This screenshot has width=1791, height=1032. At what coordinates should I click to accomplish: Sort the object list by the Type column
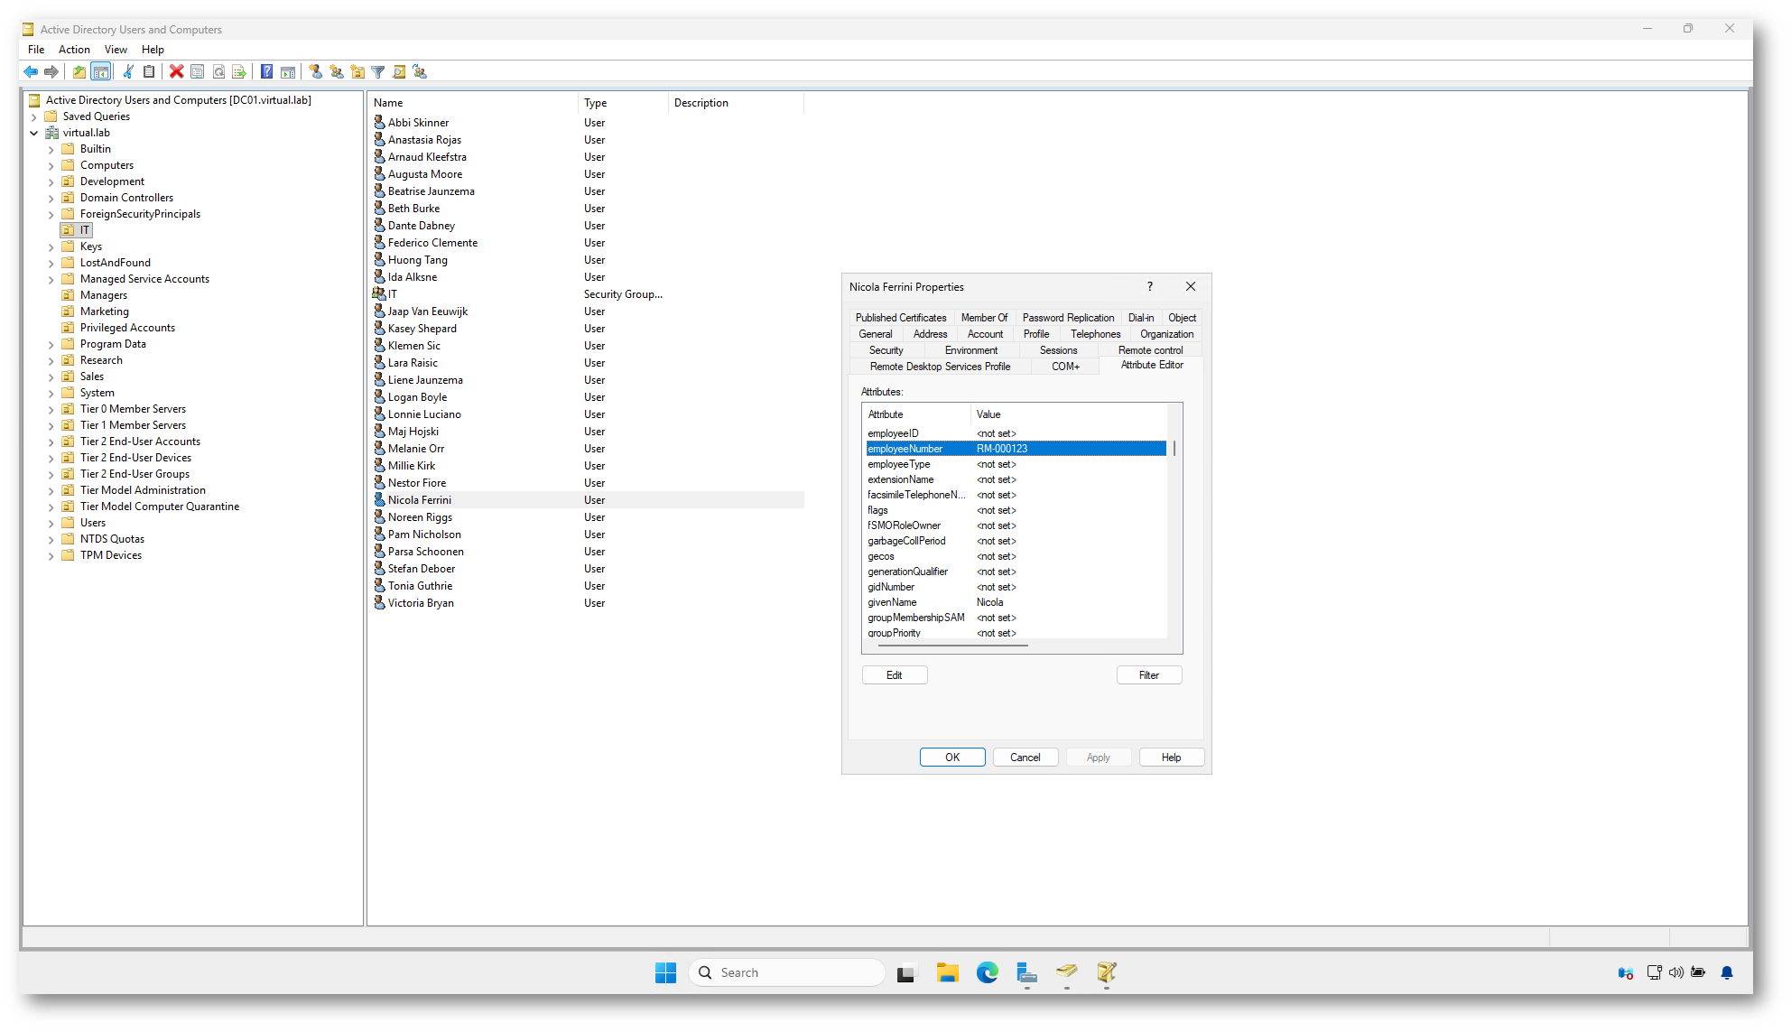coord(624,103)
